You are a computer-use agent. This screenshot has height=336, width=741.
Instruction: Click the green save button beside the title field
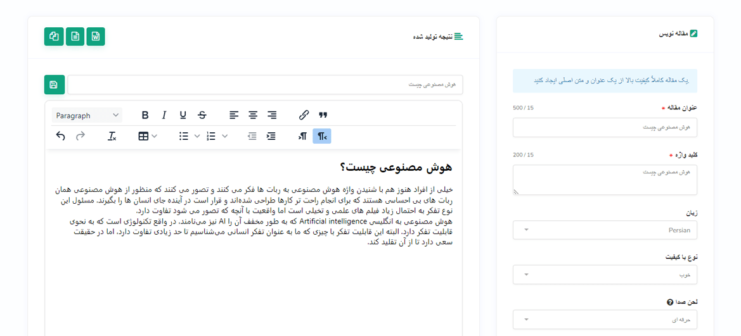click(x=54, y=85)
